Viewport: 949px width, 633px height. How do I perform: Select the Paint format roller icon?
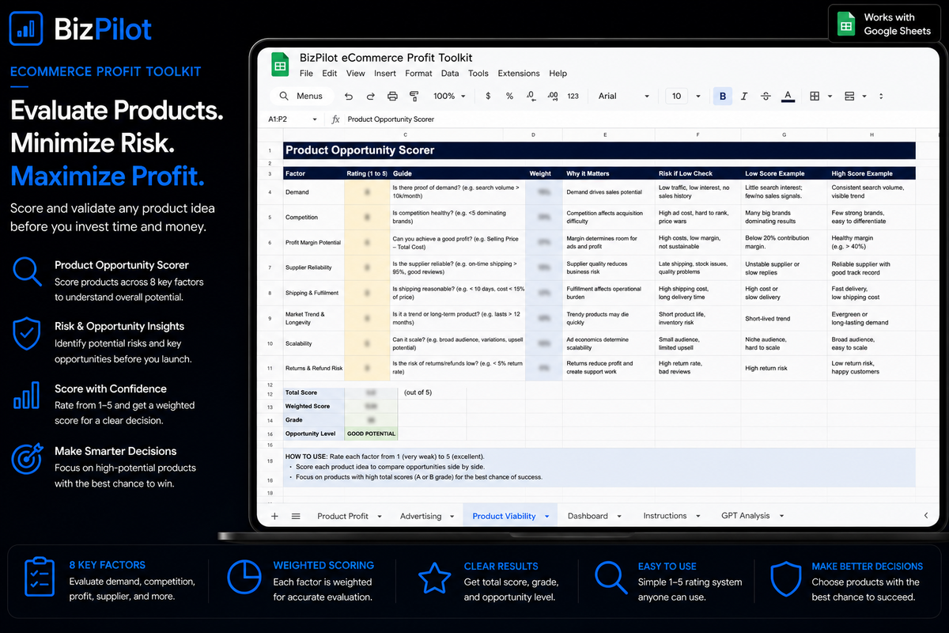click(414, 97)
